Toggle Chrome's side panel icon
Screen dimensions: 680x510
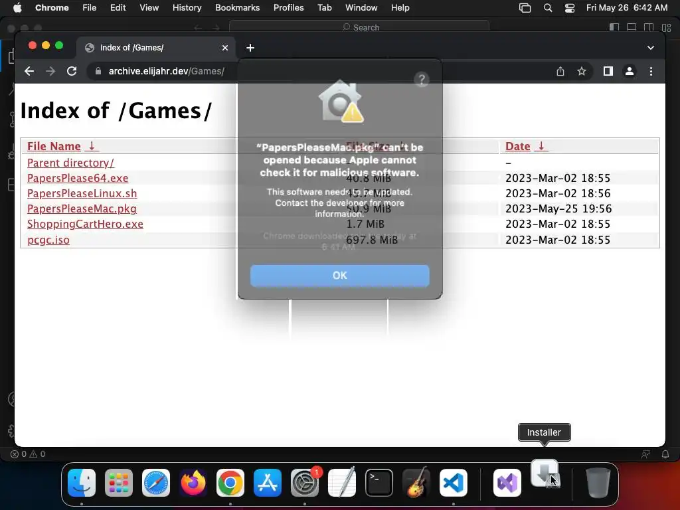click(608, 71)
